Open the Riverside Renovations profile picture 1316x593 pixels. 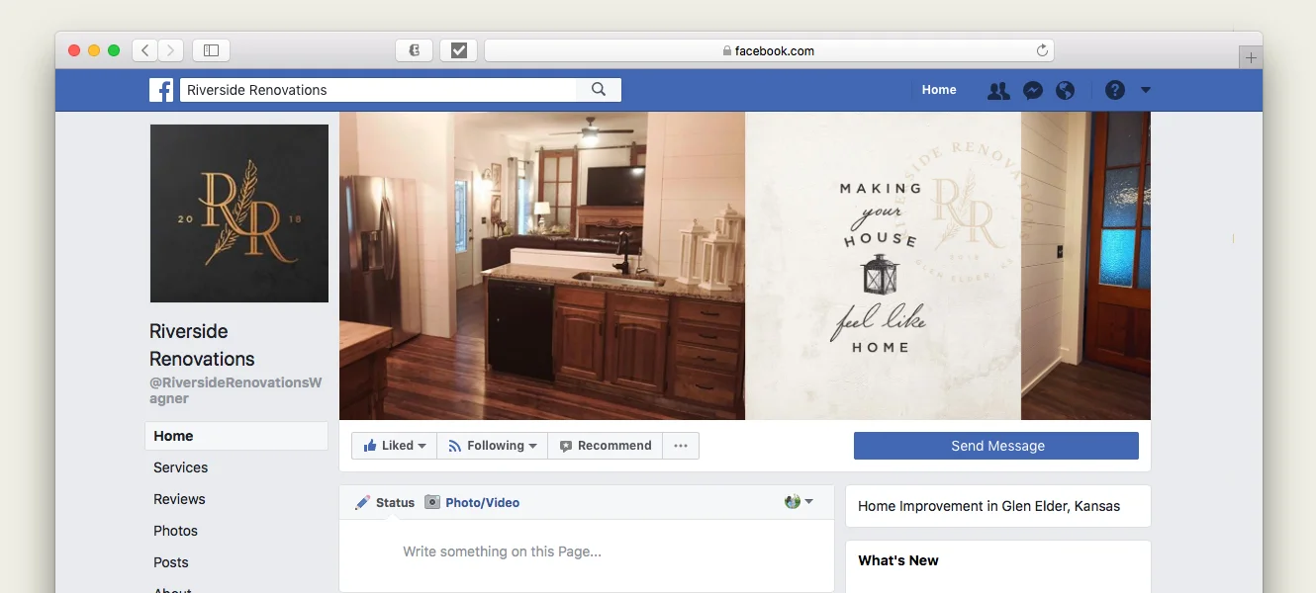[239, 213]
